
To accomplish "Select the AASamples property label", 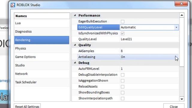I will pos(86,51).
